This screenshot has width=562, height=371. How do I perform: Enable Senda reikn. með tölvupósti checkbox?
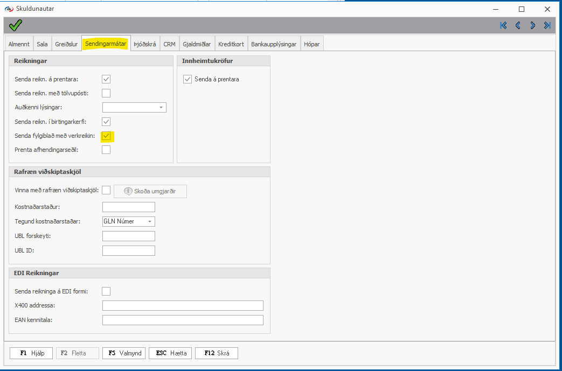pyautogui.click(x=106, y=93)
